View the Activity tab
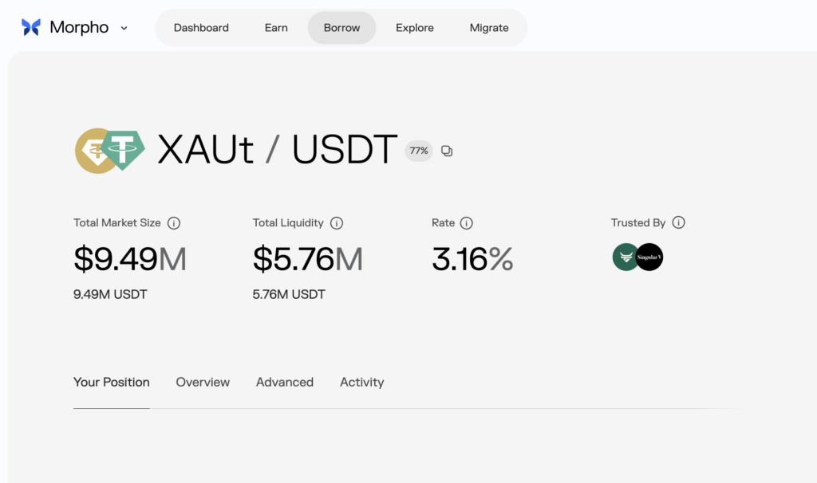Image resolution: width=817 pixels, height=483 pixels. tap(361, 383)
